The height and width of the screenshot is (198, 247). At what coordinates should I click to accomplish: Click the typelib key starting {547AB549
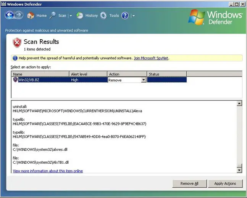pos(79,137)
